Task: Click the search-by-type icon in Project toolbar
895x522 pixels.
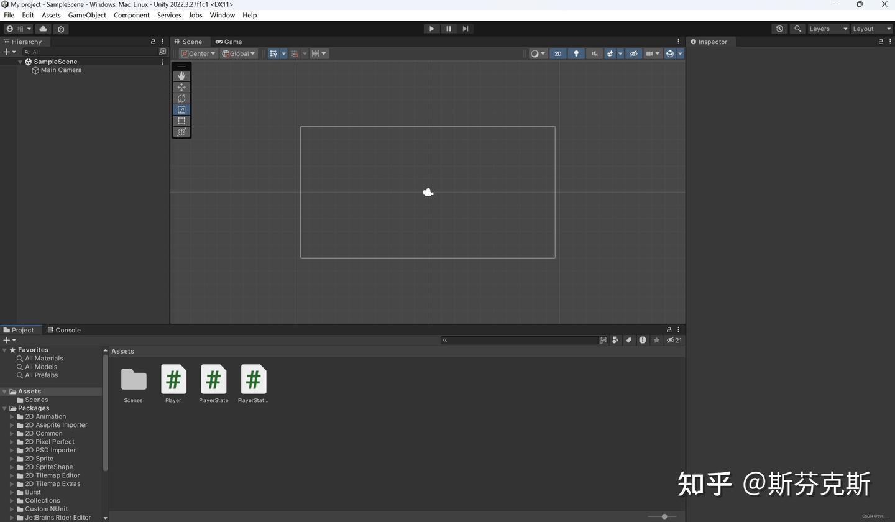Action: tap(615, 340)
